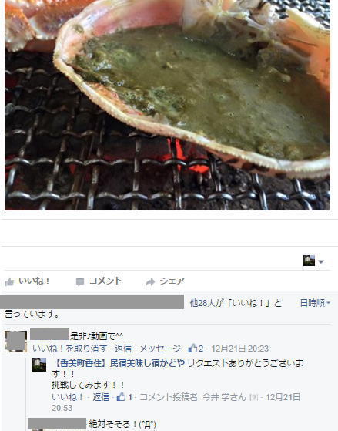Undo the like via いいね！を取り消す
Screen dimensions: 338x431
pyautogui.click(x=69, y=349)
